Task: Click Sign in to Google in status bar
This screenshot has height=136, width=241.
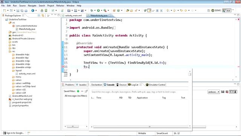Action: click(14, 133)
